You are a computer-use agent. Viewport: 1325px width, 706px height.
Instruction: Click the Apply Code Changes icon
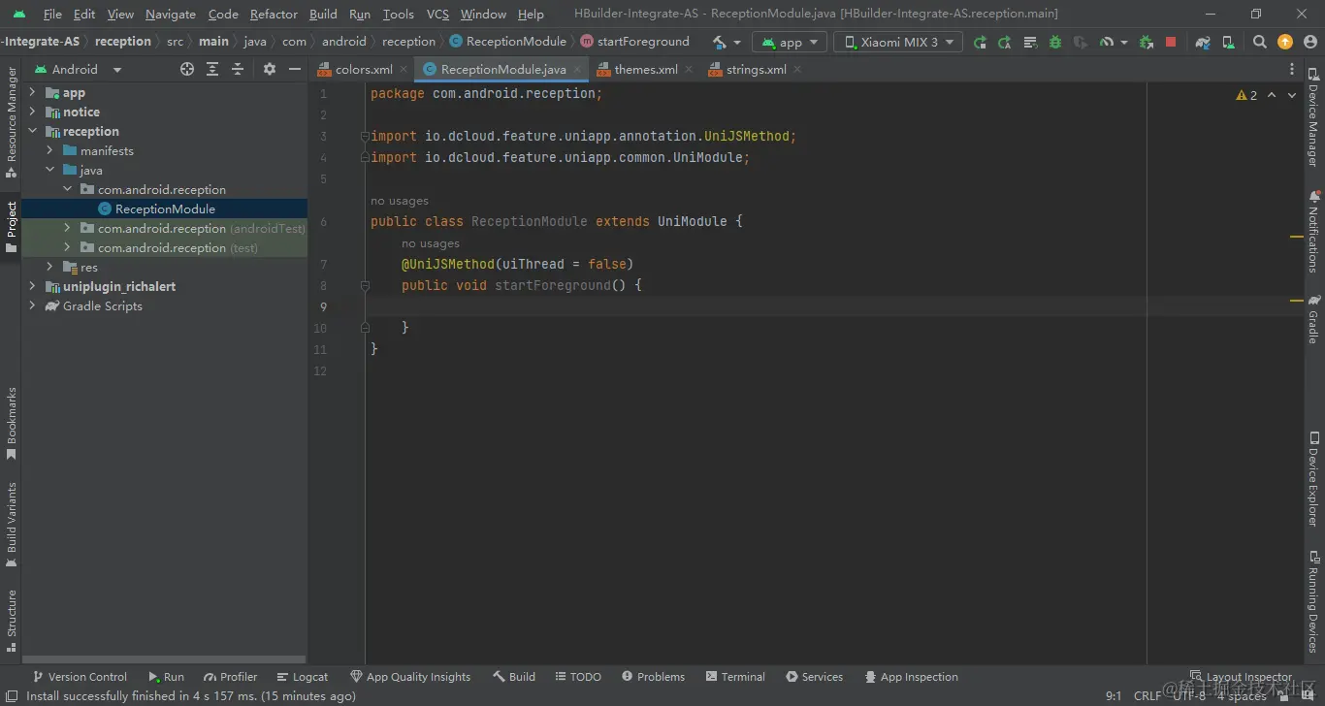pyautogui.click(x=1030, y=42)
